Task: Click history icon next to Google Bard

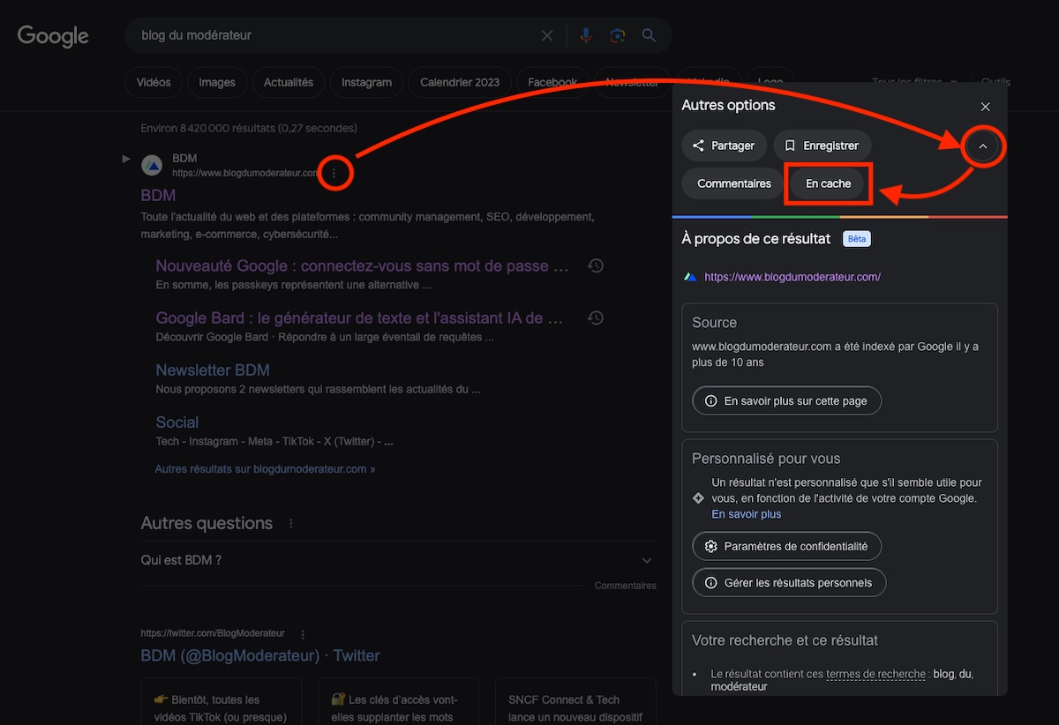Action: (x=596, y=318)
